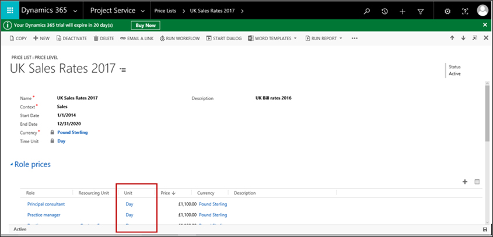Create a new record with New
The height and width of the screenshot is (237, 493).
(x=41, y=38)
